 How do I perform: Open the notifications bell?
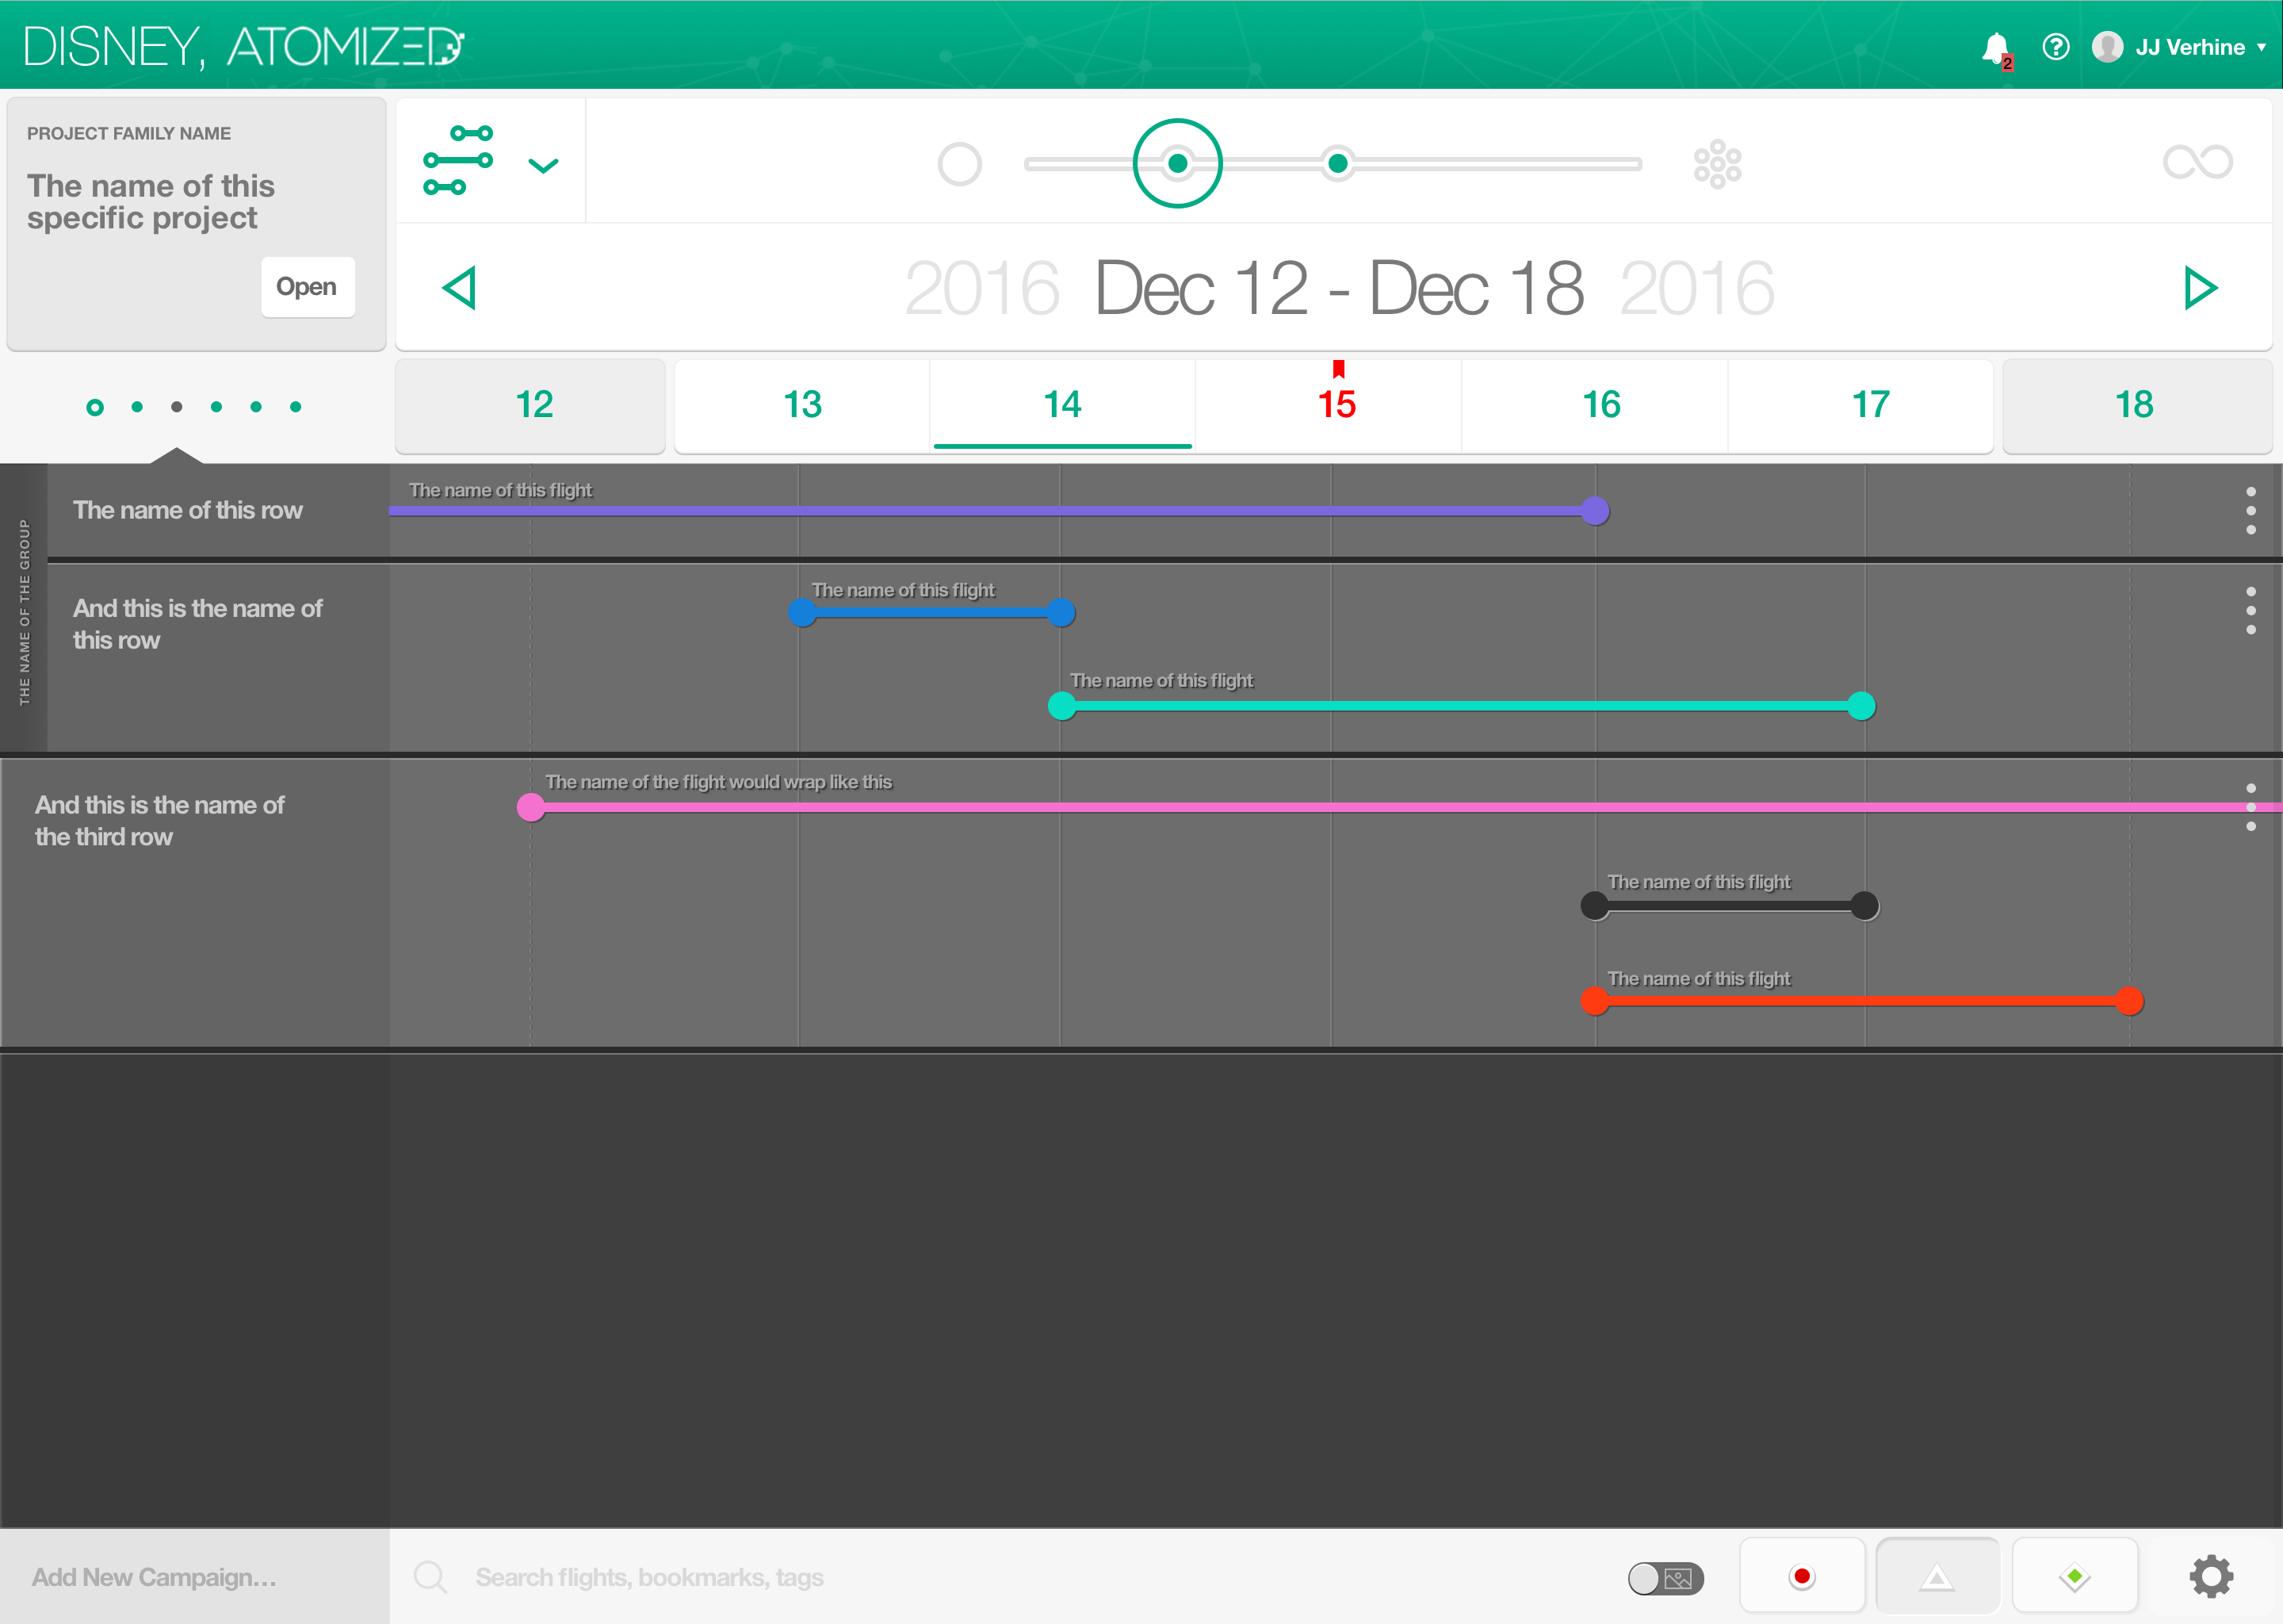[1996, 49]
